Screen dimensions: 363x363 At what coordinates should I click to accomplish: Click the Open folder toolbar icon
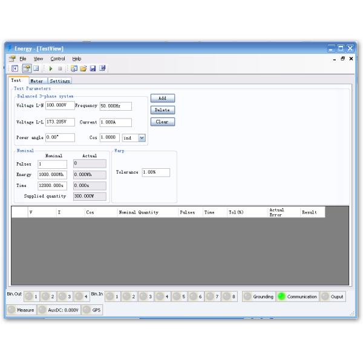(84, 68)
